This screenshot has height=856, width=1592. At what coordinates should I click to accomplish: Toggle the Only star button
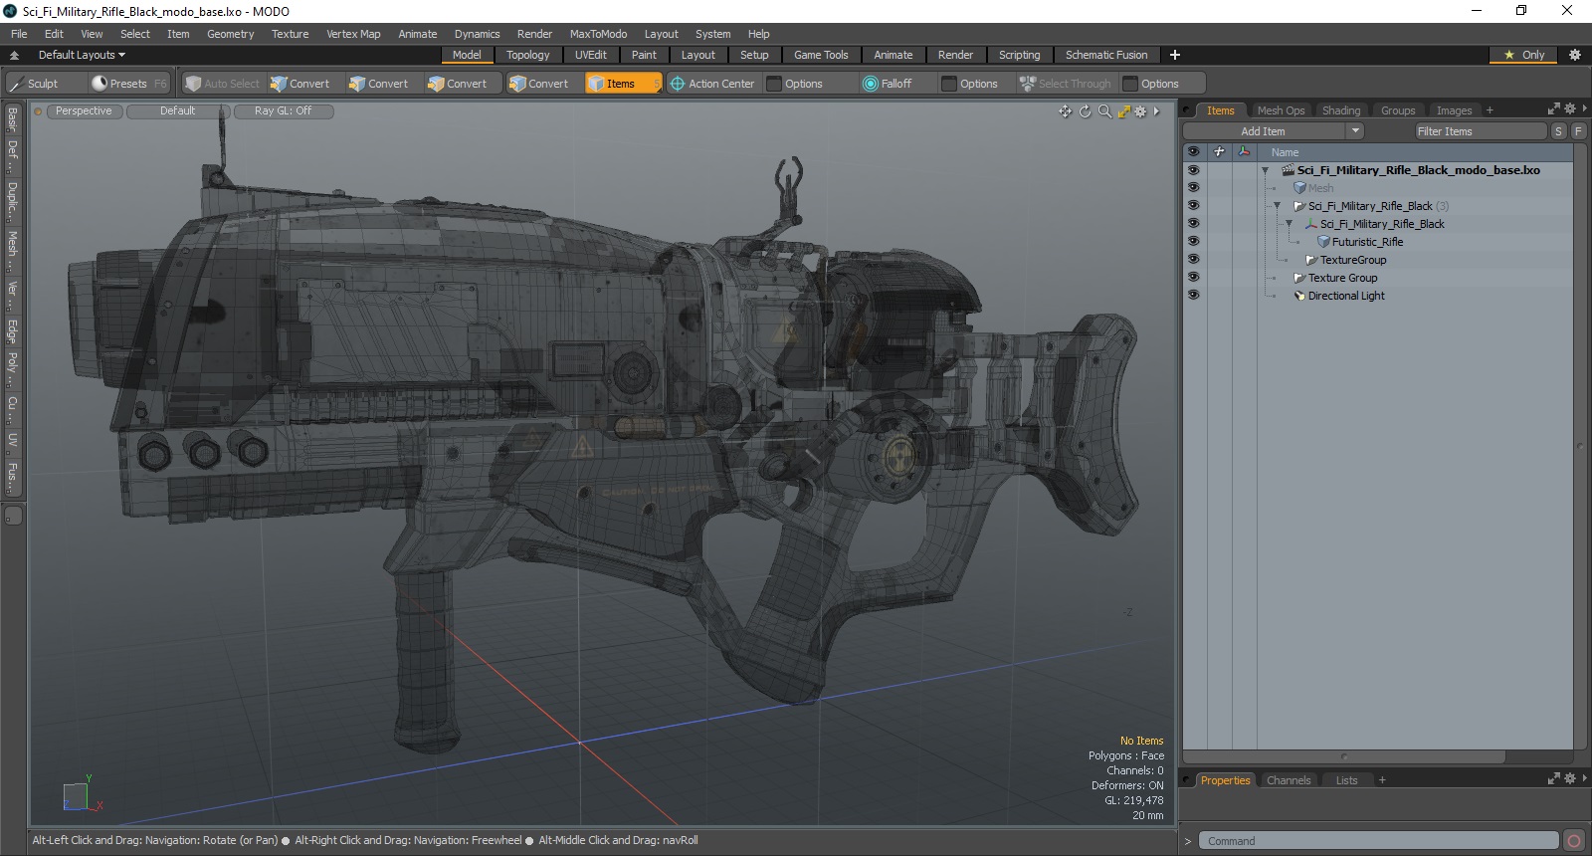[x=1524, y=55]
